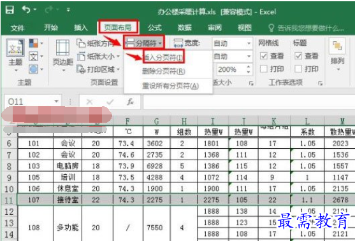Click the 分隔符 breaks button
This screenshot has width=355, height=241.
[143, 43]
